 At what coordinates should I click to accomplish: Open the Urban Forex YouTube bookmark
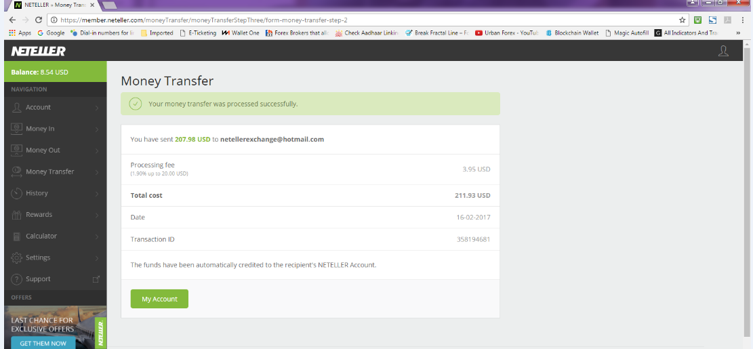pos(507,33)
